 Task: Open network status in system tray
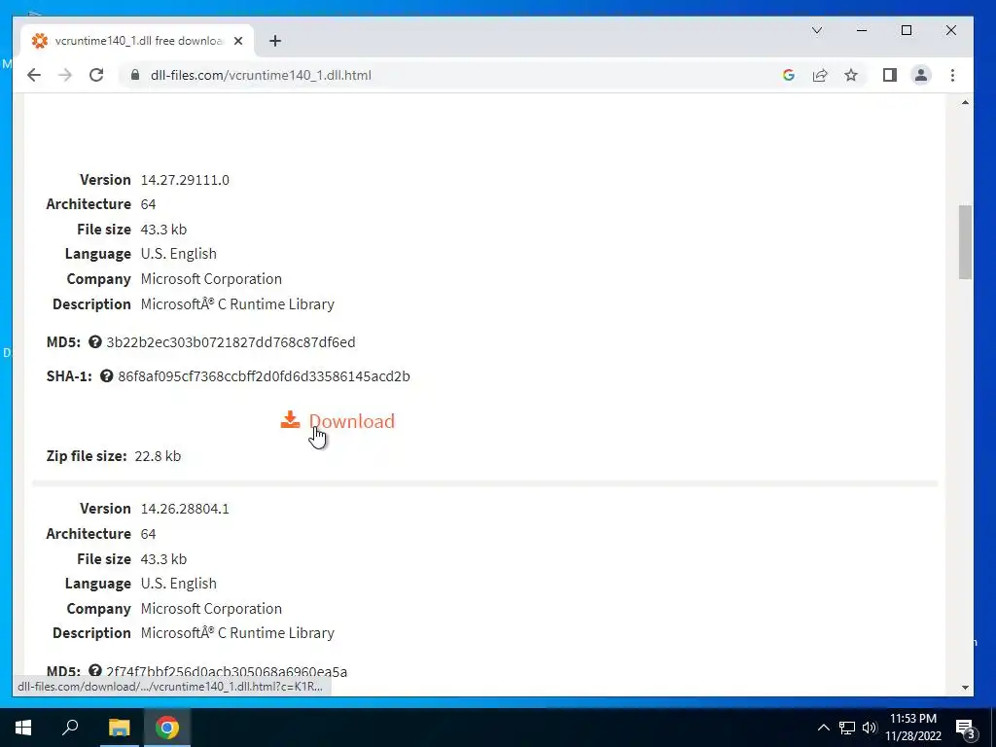[x=847, y=728]
